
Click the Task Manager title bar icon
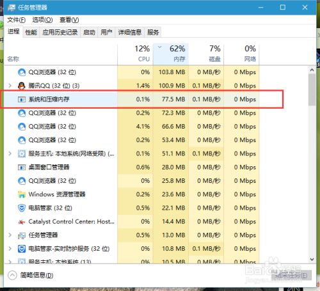tap(12, 8)
